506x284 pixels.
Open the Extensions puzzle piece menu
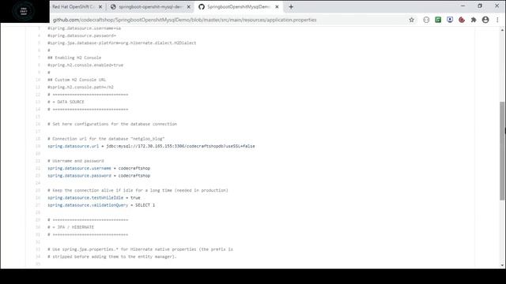tap(474, 20)
